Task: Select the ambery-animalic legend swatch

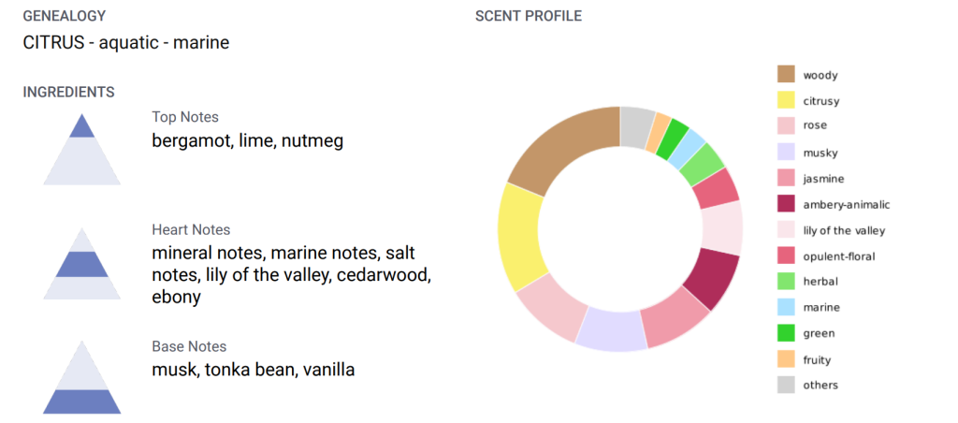Action: [x=786, y=204]
